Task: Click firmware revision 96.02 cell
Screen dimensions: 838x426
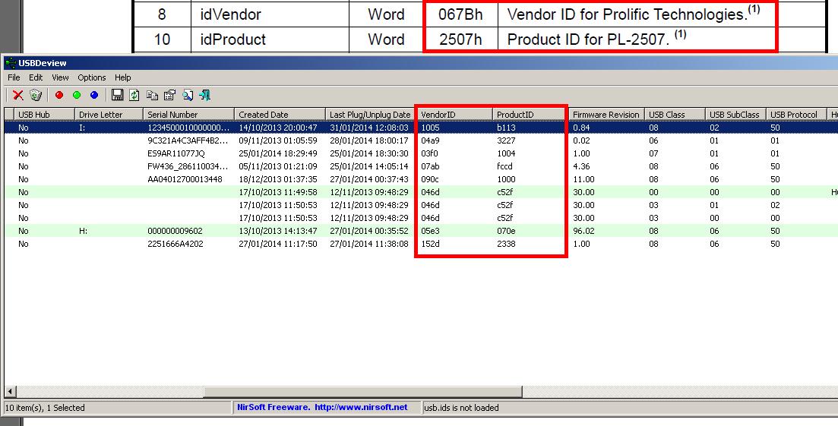Action: 583,231
